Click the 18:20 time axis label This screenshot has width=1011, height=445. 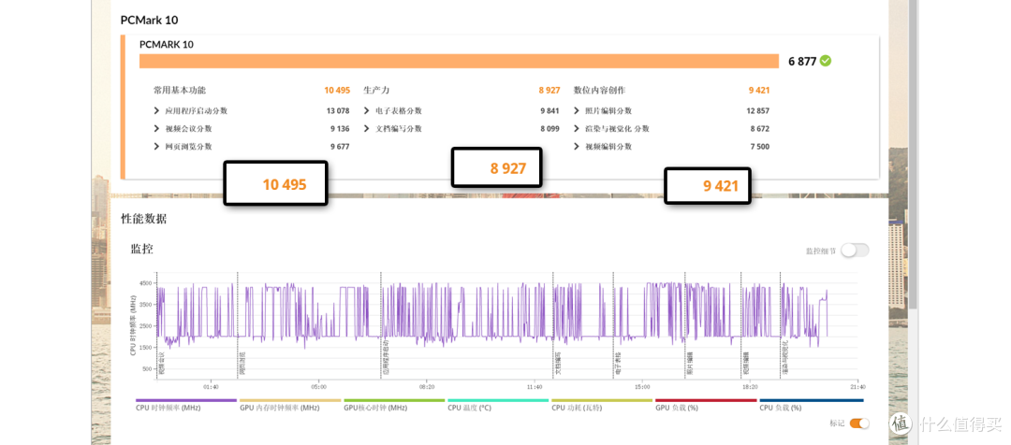[x=749, y=387]
